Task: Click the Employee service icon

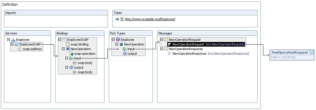Action: pos(13,40)
